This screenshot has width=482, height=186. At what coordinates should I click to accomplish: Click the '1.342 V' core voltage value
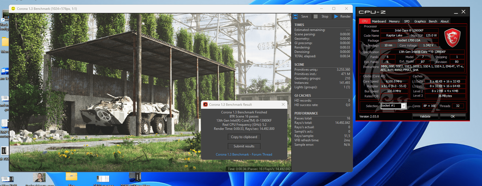[x=428, y=45]
